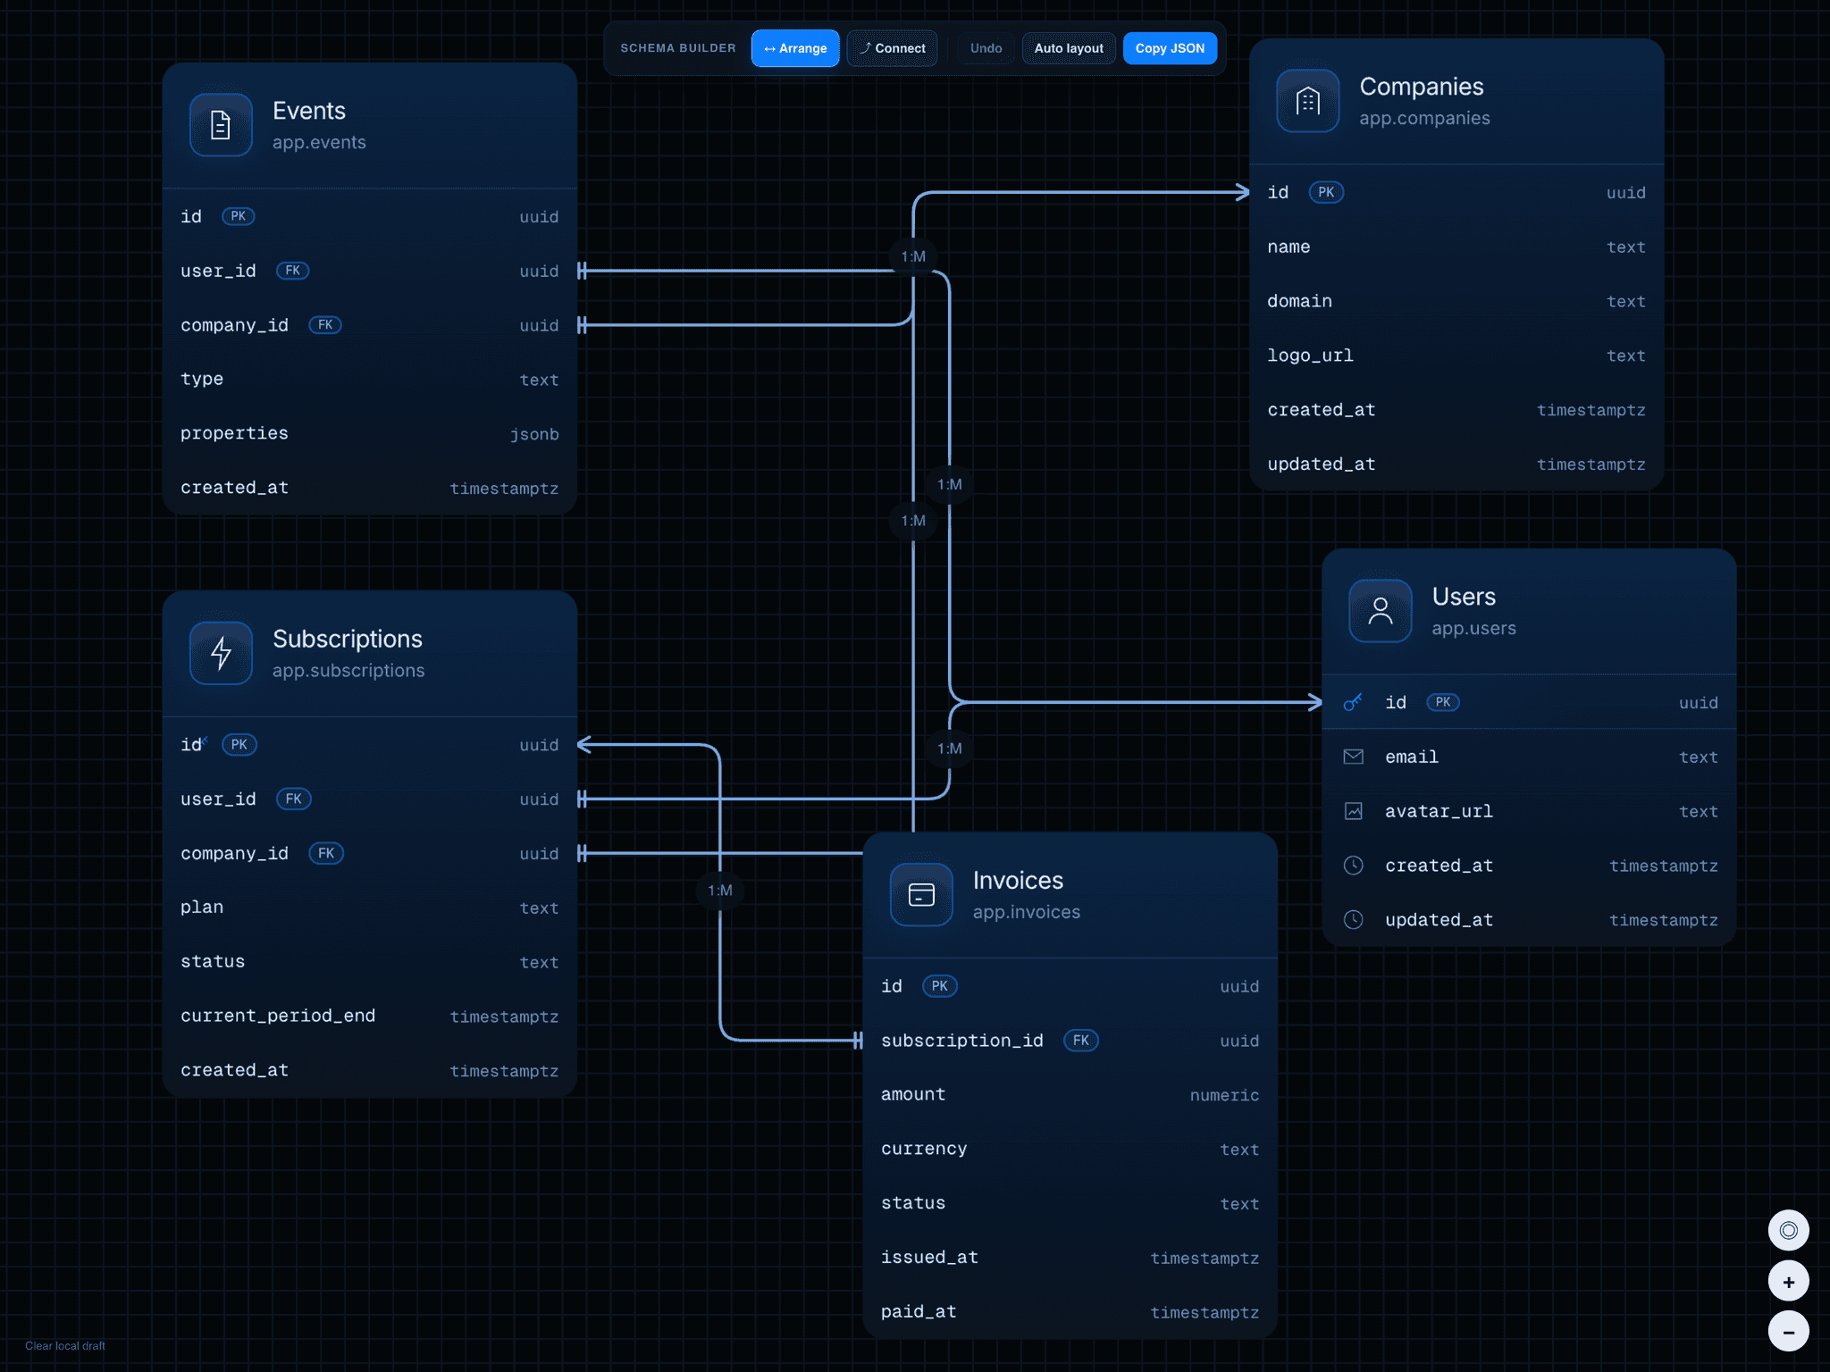Click the Events table document icon
The image size is (1830, 1372).
click(x=221, y=125)
